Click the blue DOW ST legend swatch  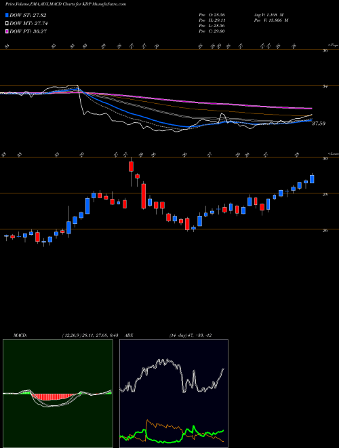click(7, 15)
